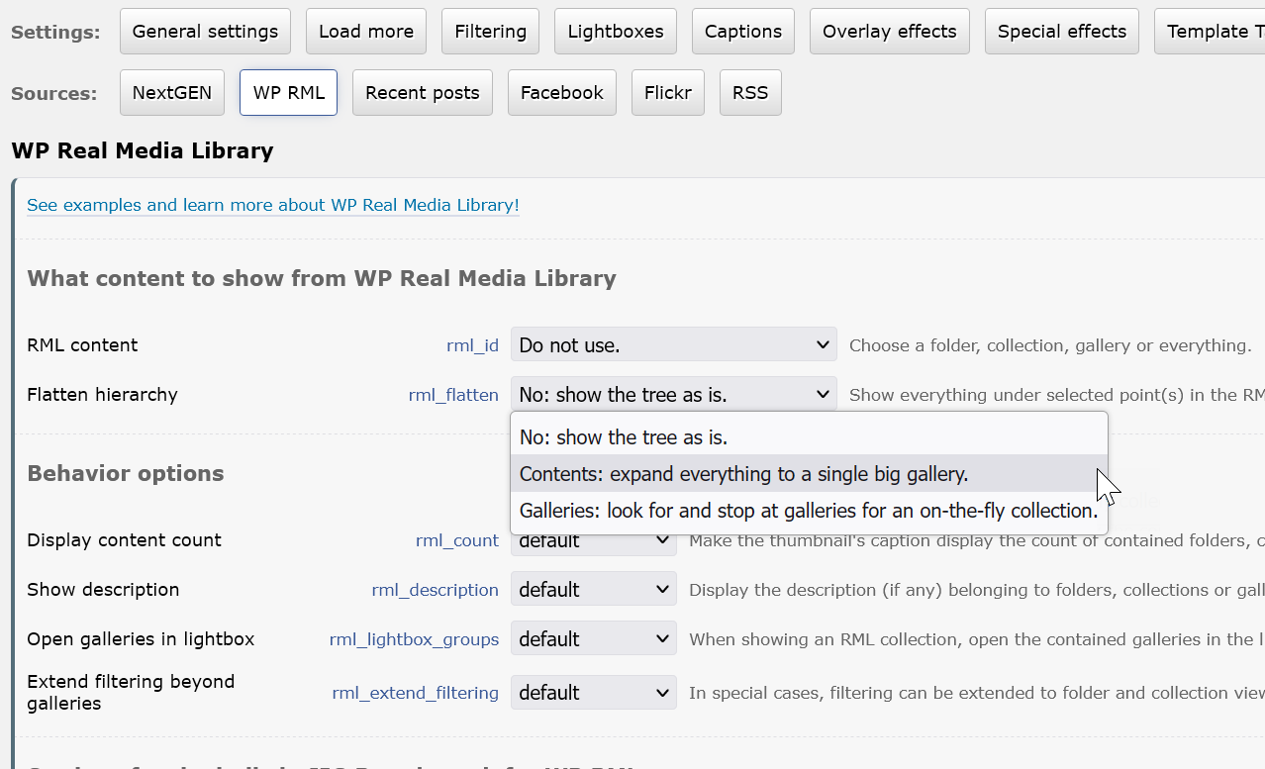
Task: Pick 'Galleries: look for and stop' option
Action: [x=808, y=512]
